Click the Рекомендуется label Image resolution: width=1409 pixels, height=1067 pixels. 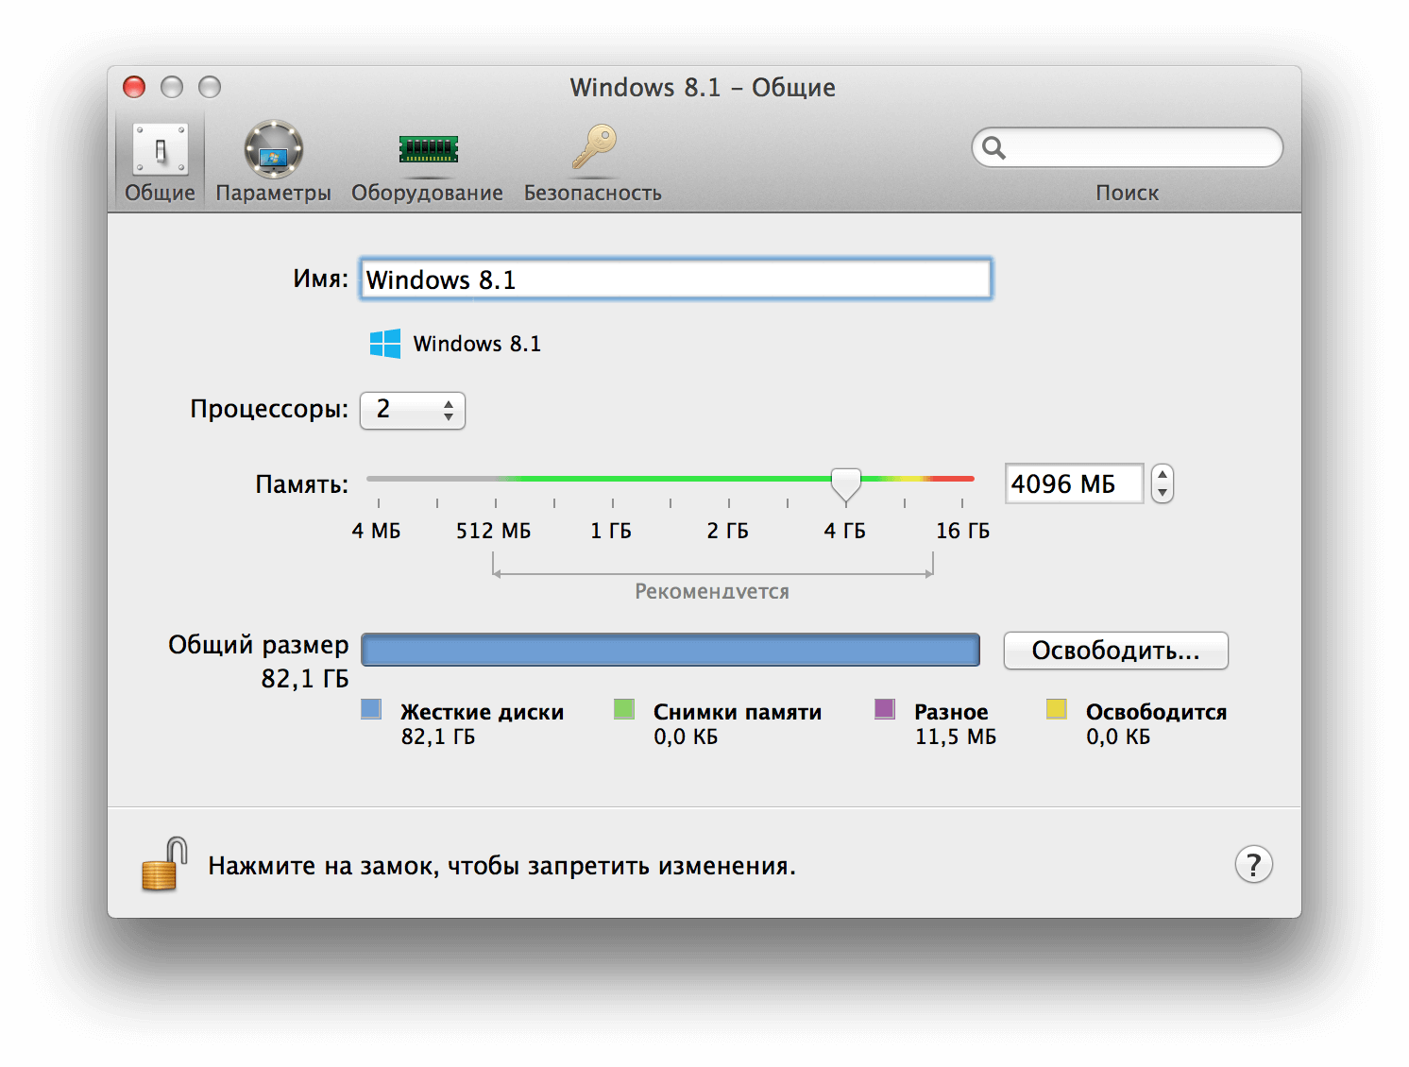tap(712, 592)
